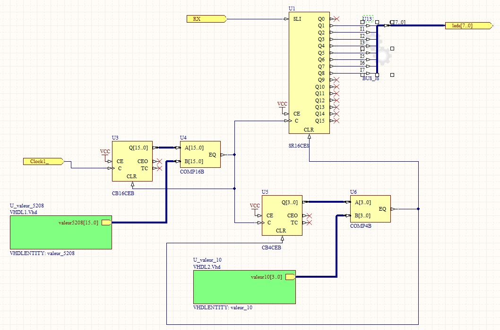Click the U4 COMP16B comparator block
Image resolution: width=500 pixels, height=330 pixels.
point(200,154)
